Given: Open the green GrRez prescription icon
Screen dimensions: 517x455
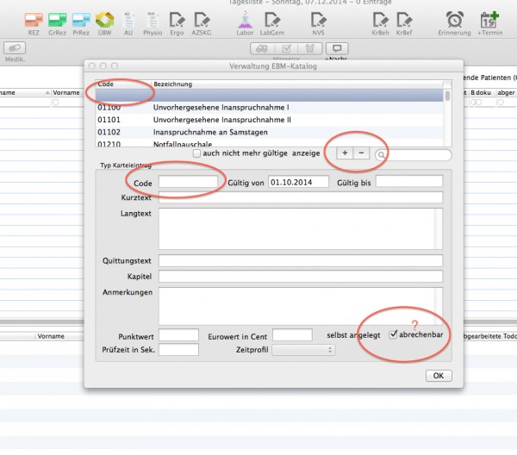Looking at the screenshot, I should click(58, 21).
